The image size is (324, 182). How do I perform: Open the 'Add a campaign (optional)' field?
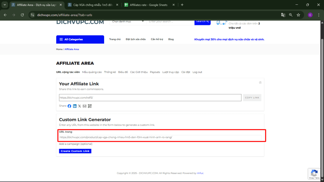tap(76, 144)
